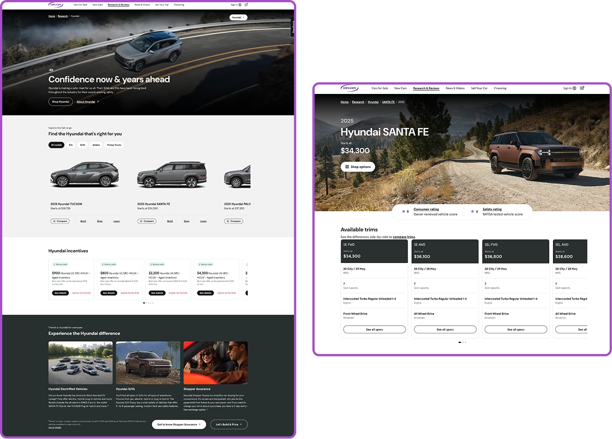This screenshot has width=612, height=439.
Task: Open Hyundai make dropdown in hero banner
Action: click(238, 17)
